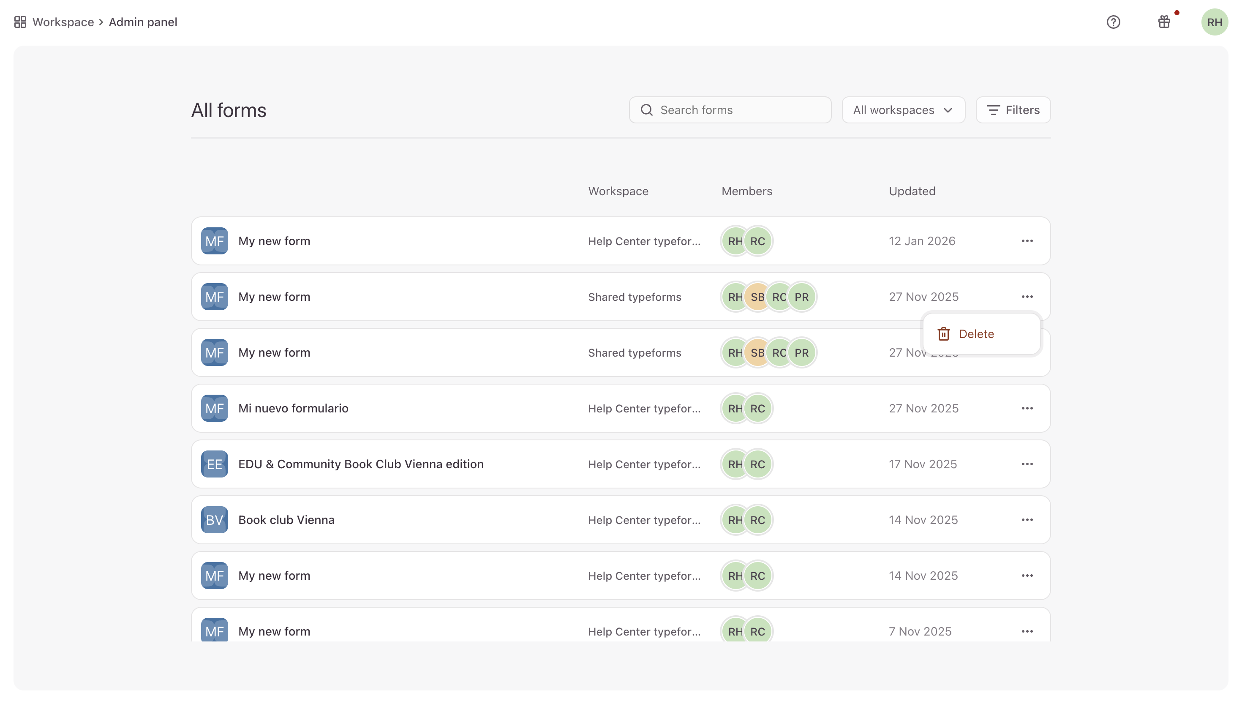Screen dimensions: 1242x704
Task: Click the Filters funnel icon
Action: [x=994, y=110]
